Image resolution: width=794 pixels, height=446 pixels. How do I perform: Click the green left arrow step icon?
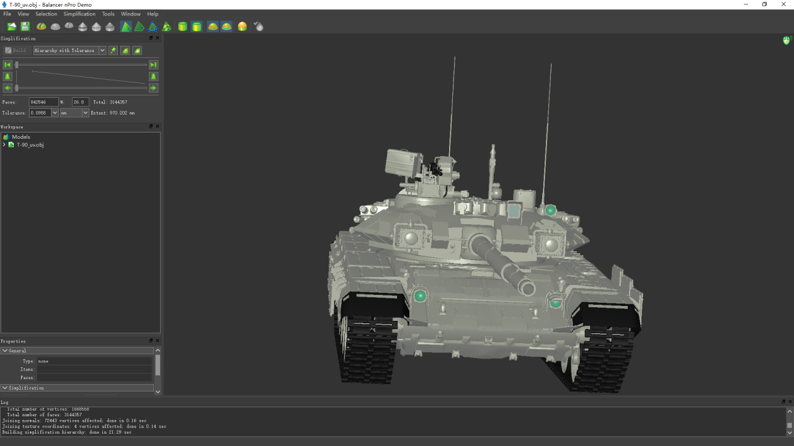click(7, 88)
